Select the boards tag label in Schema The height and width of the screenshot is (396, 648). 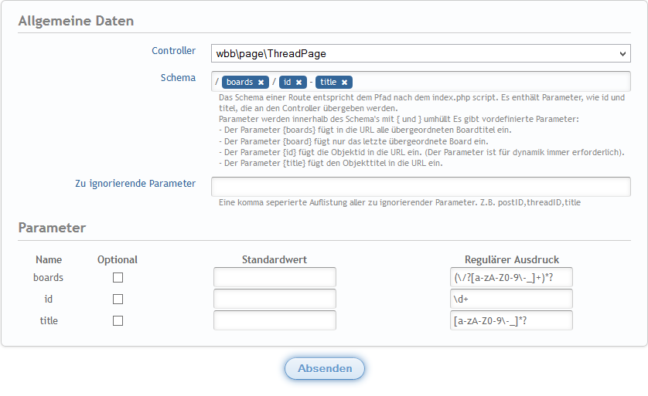pyautogui.click(x=240, y=82)
